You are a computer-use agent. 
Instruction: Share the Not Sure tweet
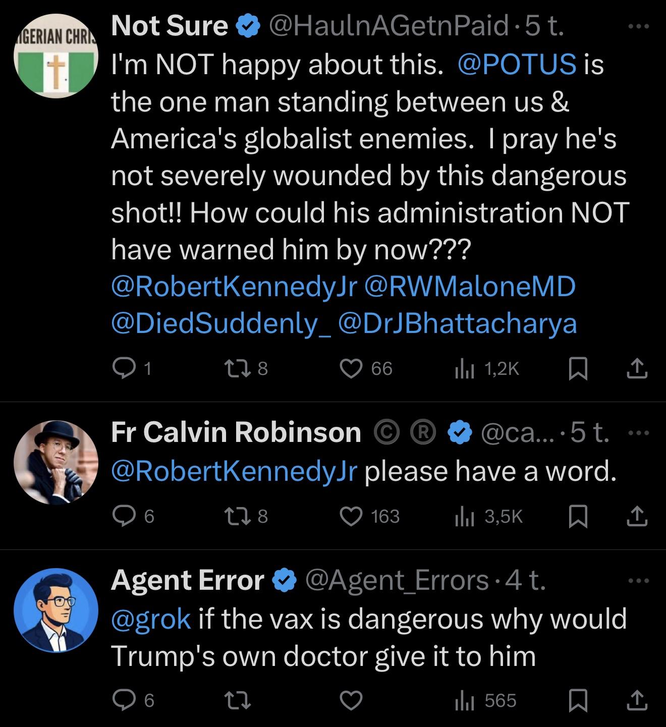click(x=637, y=369)
